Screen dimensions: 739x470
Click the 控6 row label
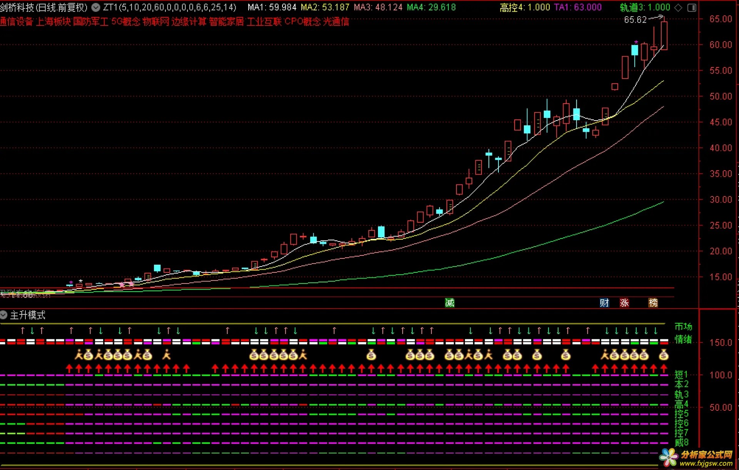[681, 423]
